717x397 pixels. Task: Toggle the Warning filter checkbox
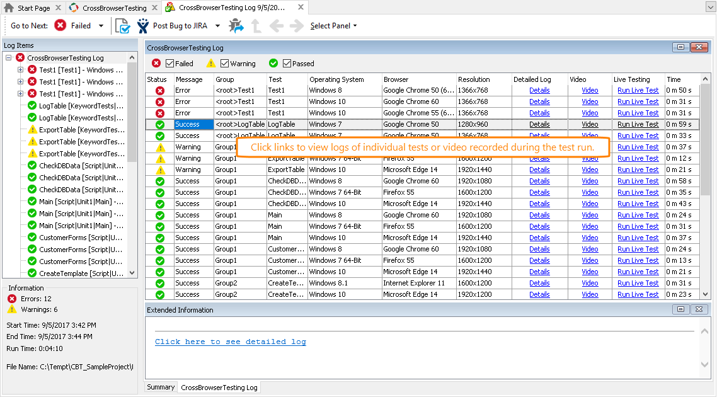[x=224, y=64]
